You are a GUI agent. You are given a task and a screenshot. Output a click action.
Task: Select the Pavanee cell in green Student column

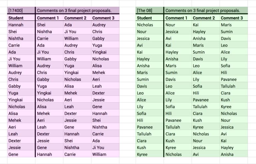(x=150, y=127)
